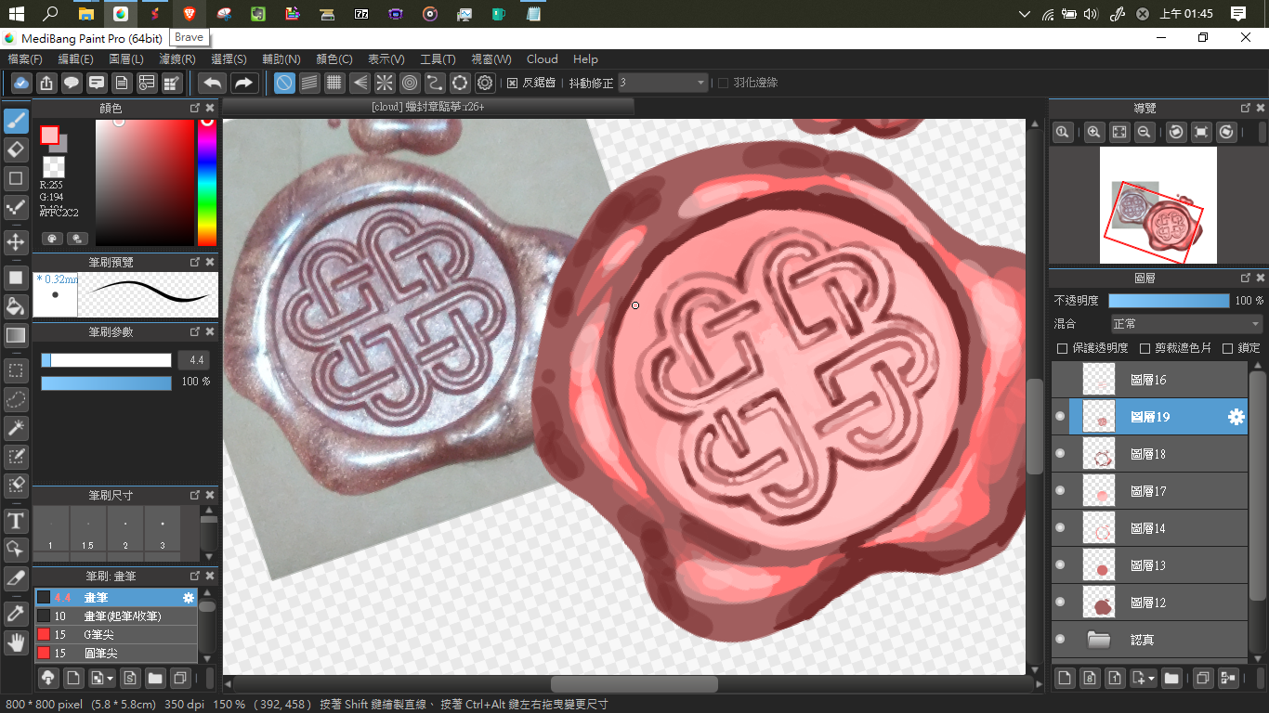Open the 檔案(F) menu
Image resolution: width=1269 pixels, height=713 pixels.
(x=25, y=59)
